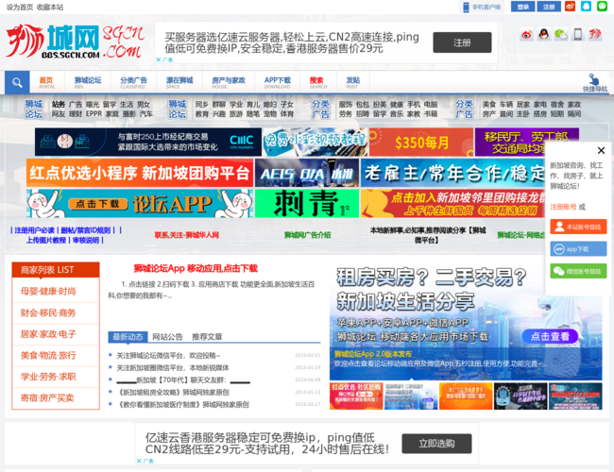Open the CMC Markets banner ad

click(x=148, y=142)
